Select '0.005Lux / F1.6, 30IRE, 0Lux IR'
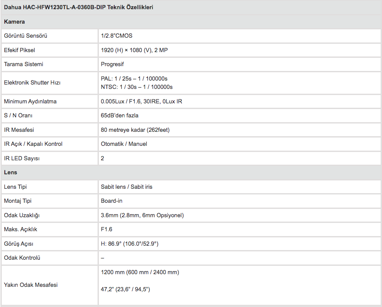 pos(141,102)
